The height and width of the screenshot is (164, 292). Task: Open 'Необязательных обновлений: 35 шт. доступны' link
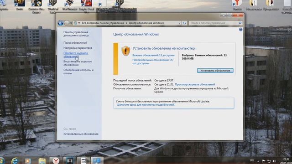click(152, 61)
